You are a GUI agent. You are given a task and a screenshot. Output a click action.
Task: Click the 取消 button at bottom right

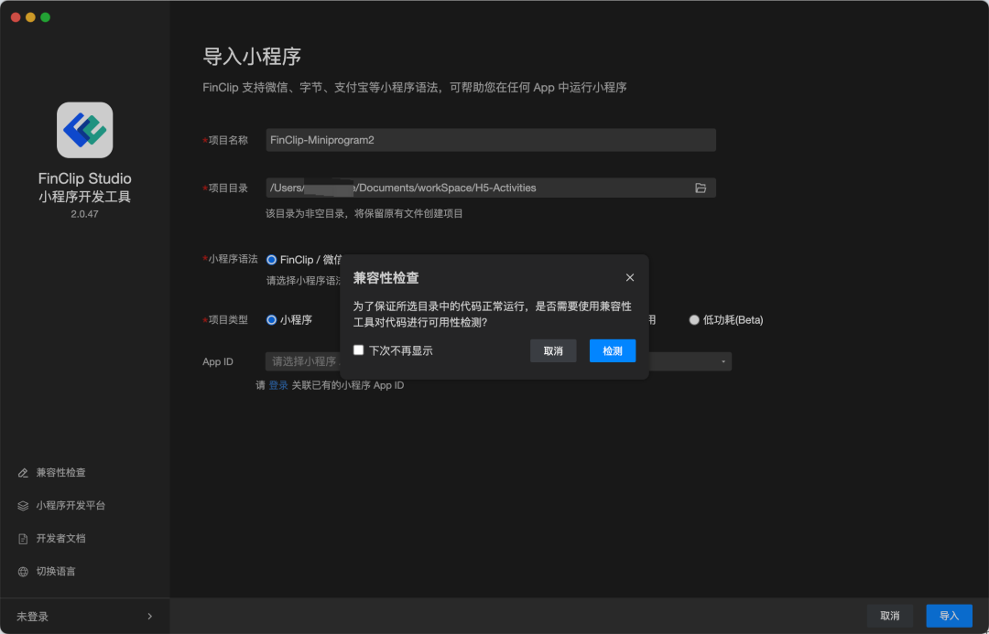(x=889, y=616)
